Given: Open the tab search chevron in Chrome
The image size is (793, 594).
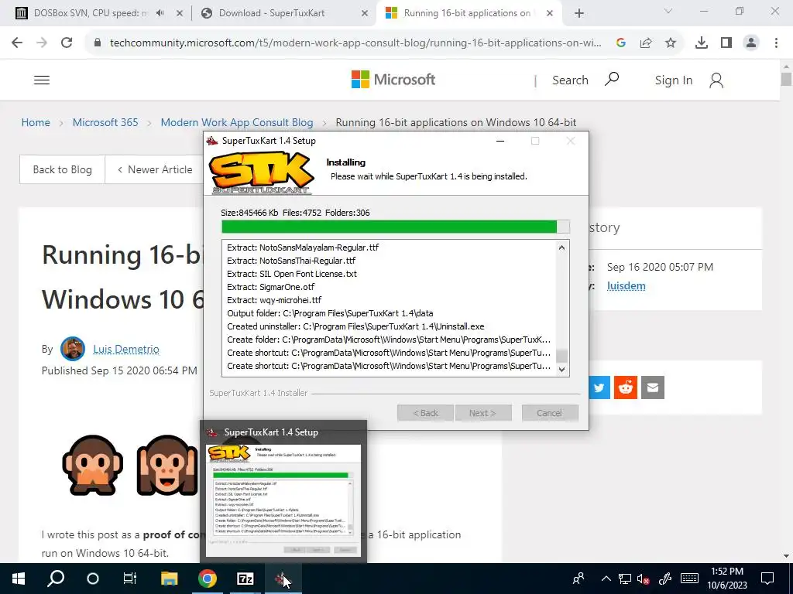Looking at the screenshot, I should [x=668, y=11].
